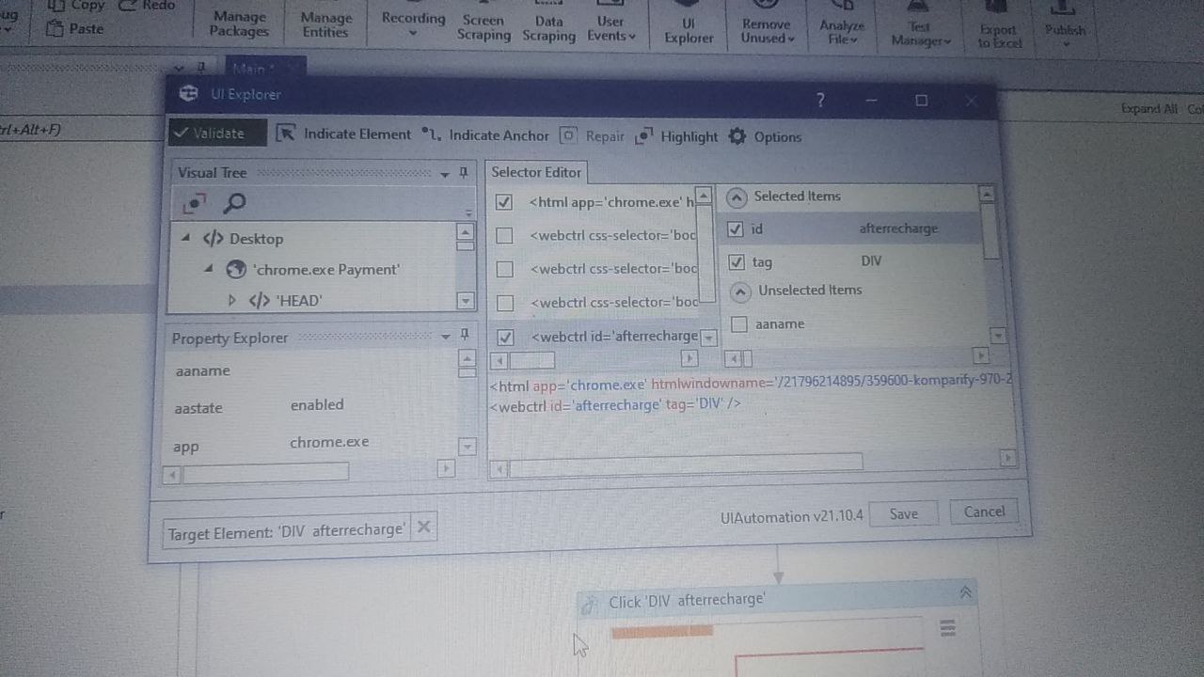
Task: Select the Desktop tree item
Action: [x=256, y=239]
